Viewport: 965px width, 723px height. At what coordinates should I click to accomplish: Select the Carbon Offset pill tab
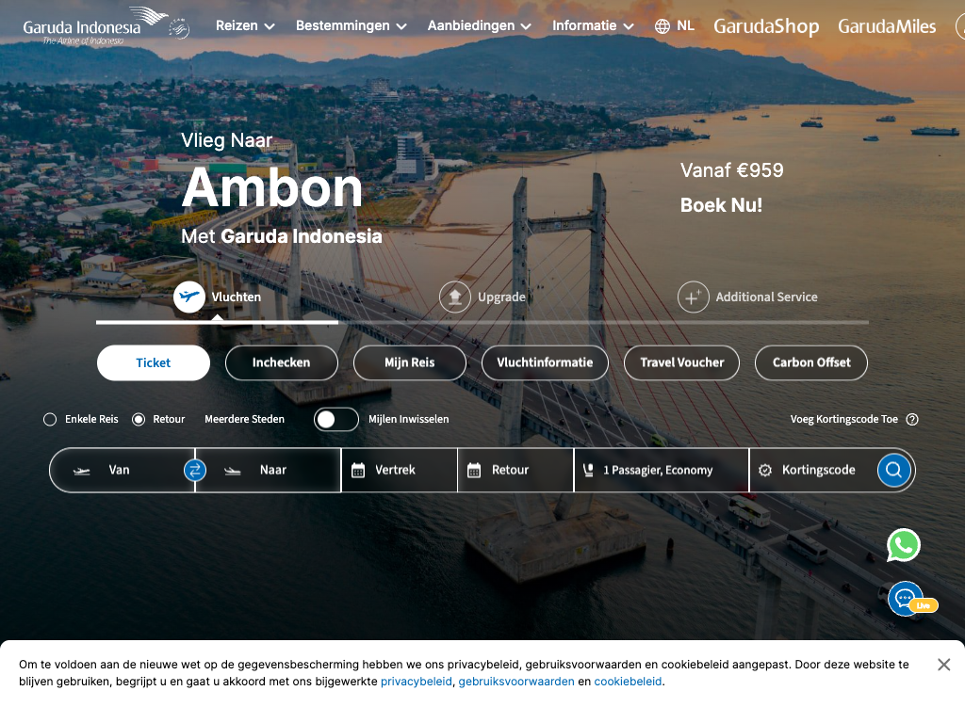click(811, 362)
